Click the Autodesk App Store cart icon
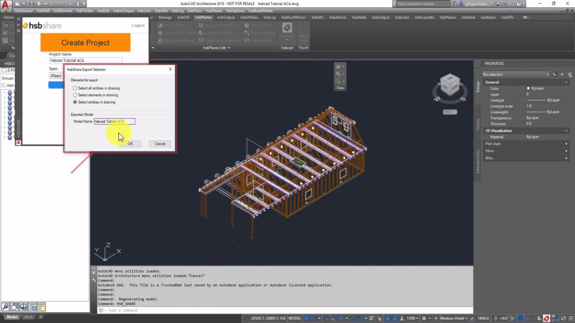This screenshot has width=575, height=323. pos(498,4)
